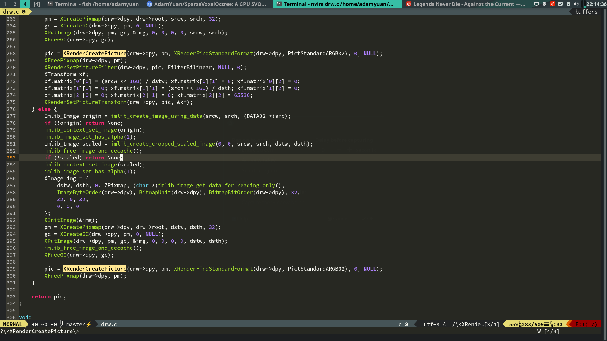
Task: Click the NORMAL mode indicator
Action: point(13,324)
